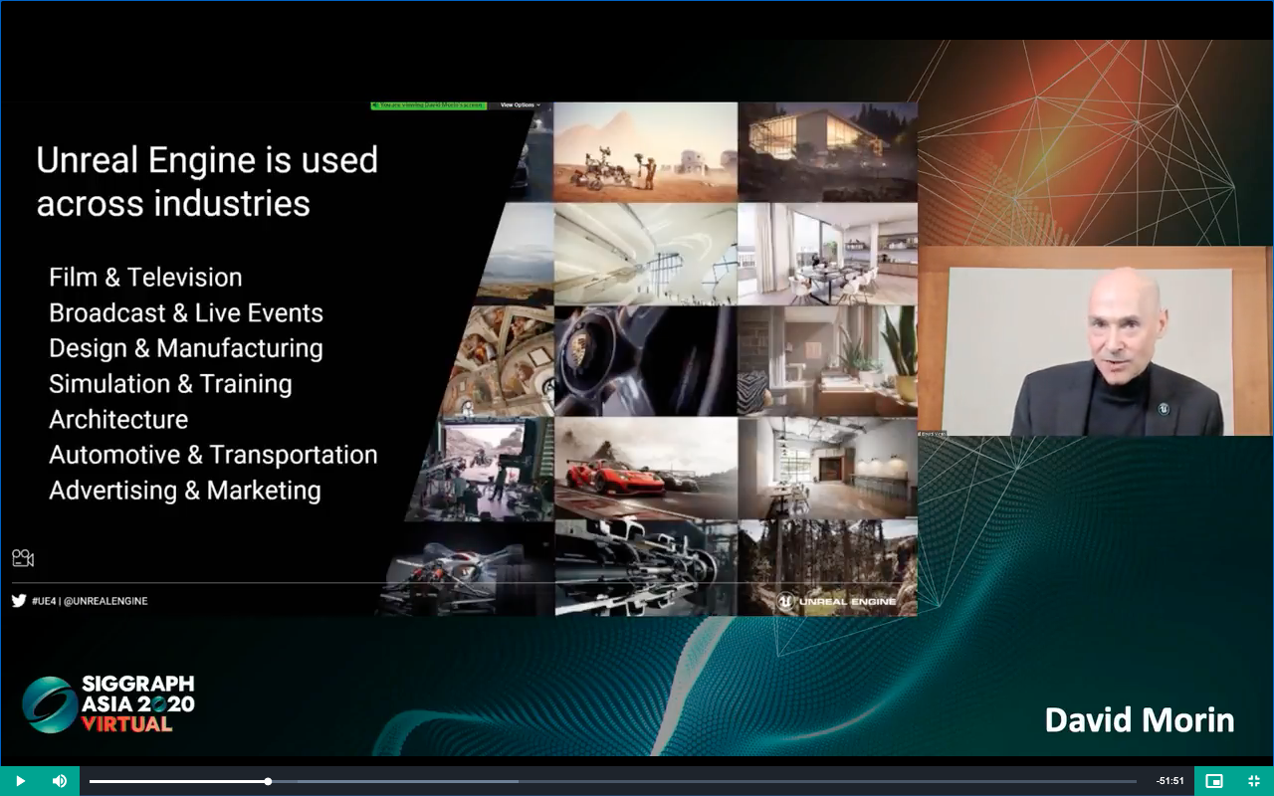Open the View Options dropdown
The height and width of the screenshot is (796, 1274).
520,104
